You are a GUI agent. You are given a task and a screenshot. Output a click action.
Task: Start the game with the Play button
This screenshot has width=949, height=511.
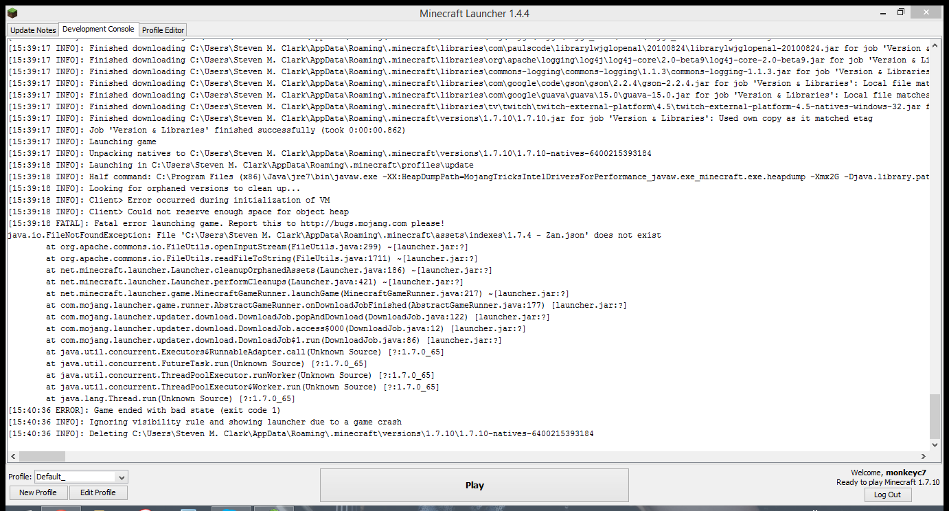coord(474,485)
